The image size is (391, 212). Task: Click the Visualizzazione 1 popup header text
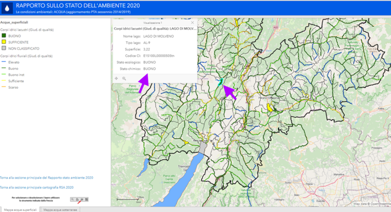[x=152, y=23]
